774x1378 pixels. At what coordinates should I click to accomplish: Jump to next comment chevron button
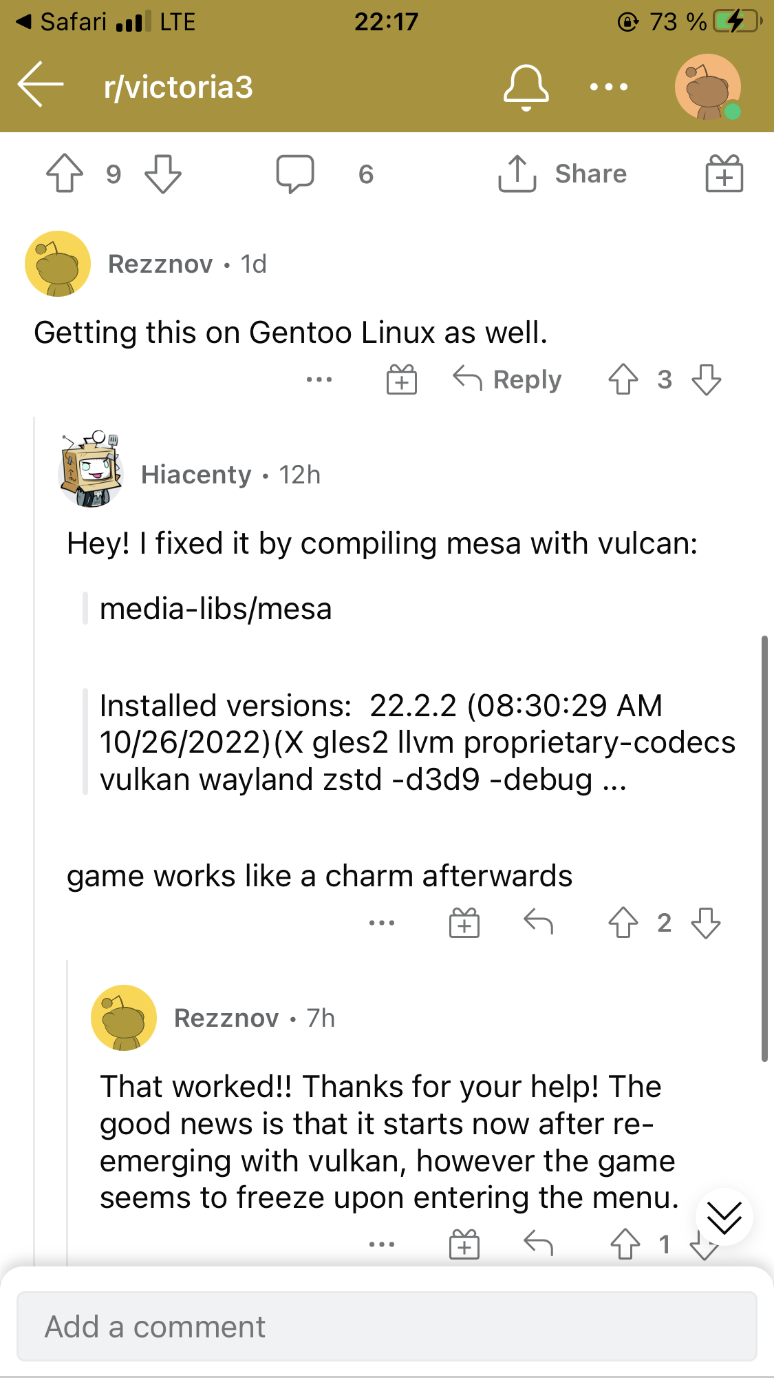coord(724,1217)
